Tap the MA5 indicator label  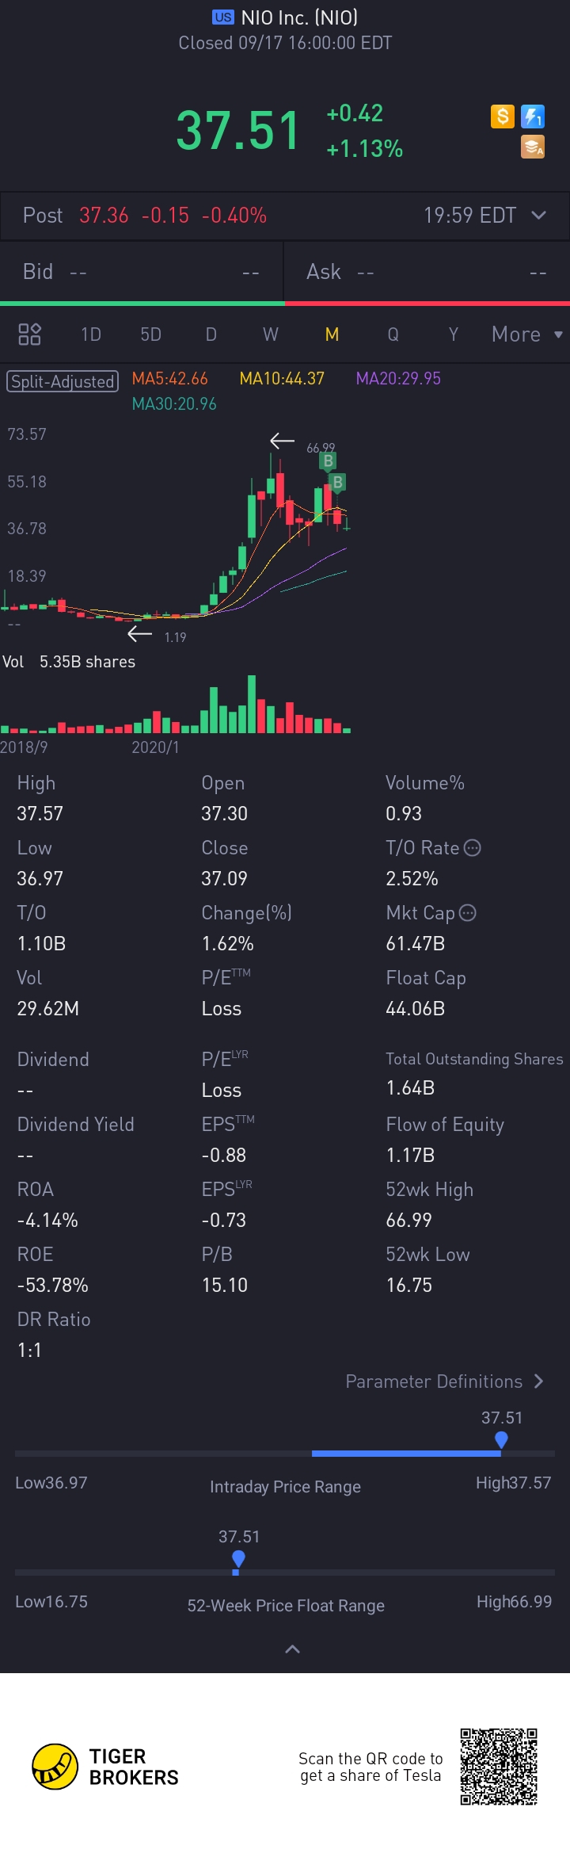pos(169,379)
